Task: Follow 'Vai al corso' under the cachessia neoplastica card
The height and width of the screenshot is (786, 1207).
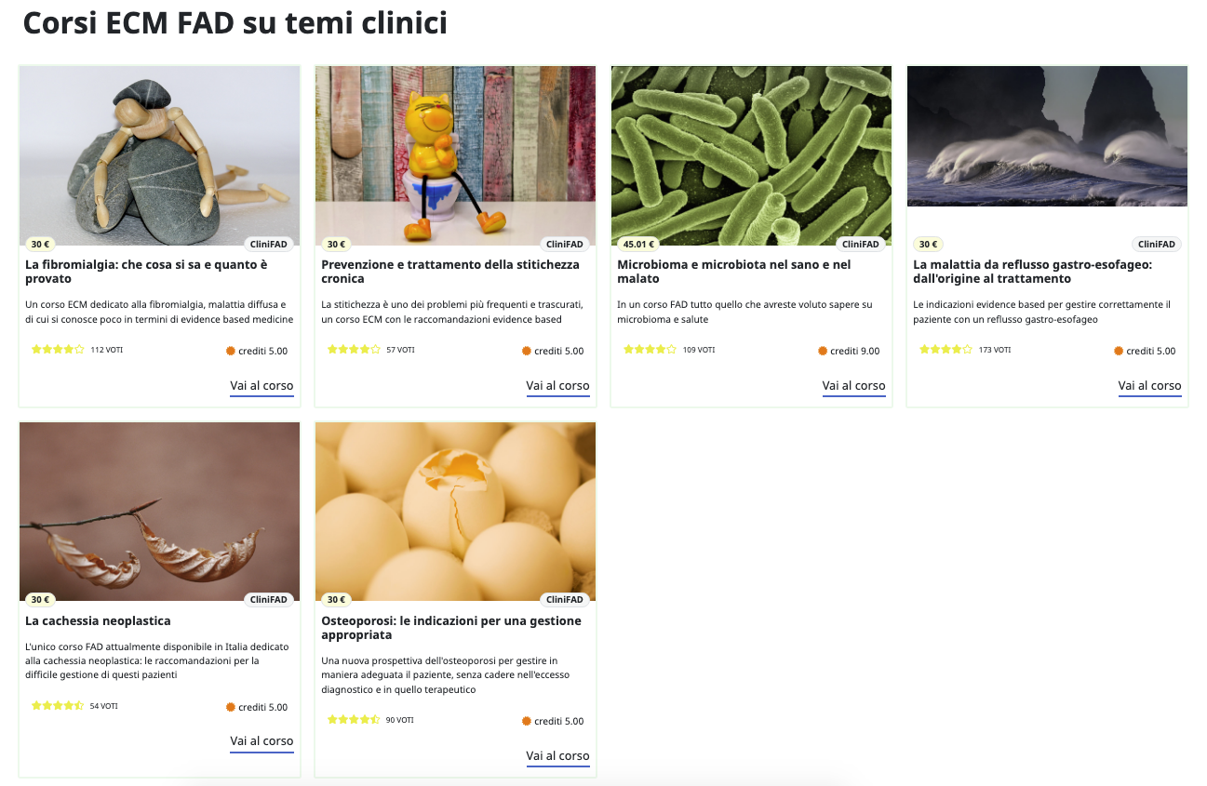Action: click(262, 741)
